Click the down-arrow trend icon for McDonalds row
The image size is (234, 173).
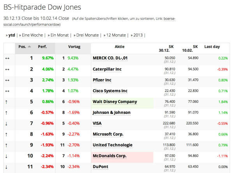(x=8, y=156)
